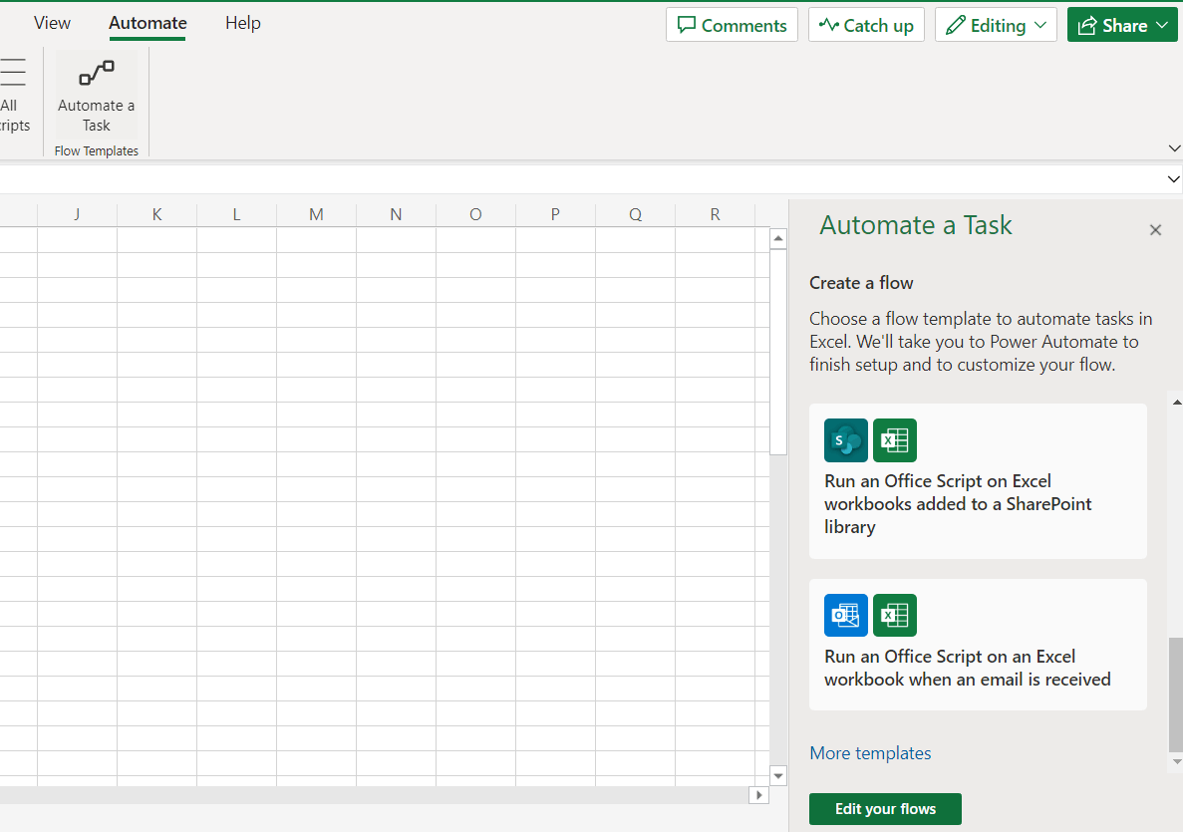Select column P header
The height and width of the screenshot is (832, 1183).
[x=555, y=214]
